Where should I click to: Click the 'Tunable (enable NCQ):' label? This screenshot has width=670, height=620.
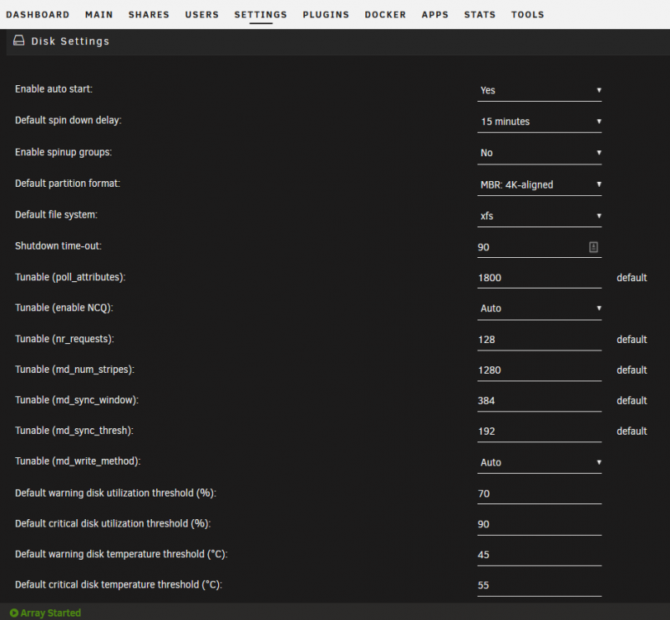click(x=64, y=308)
